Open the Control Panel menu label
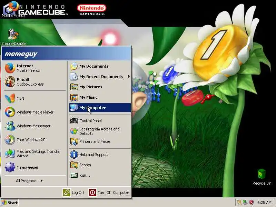This screenshot has width=276, height=207. coord(90,121)
